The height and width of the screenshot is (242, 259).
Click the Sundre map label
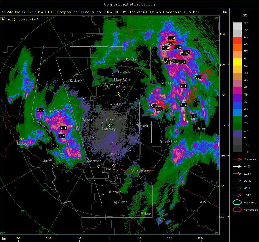(87, 119)
